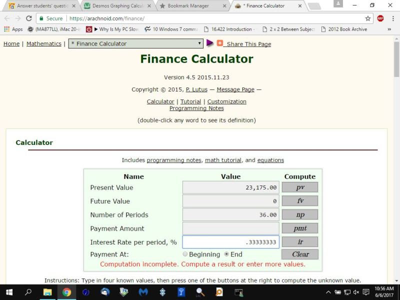
Task: Click the muted volume tray icon
Action: click(x=356, y=292)
